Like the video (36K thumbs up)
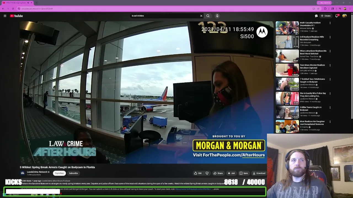Image resolution: width=353 pixels, height=198 pixels. pyautogui.click(x=198, y=173)
